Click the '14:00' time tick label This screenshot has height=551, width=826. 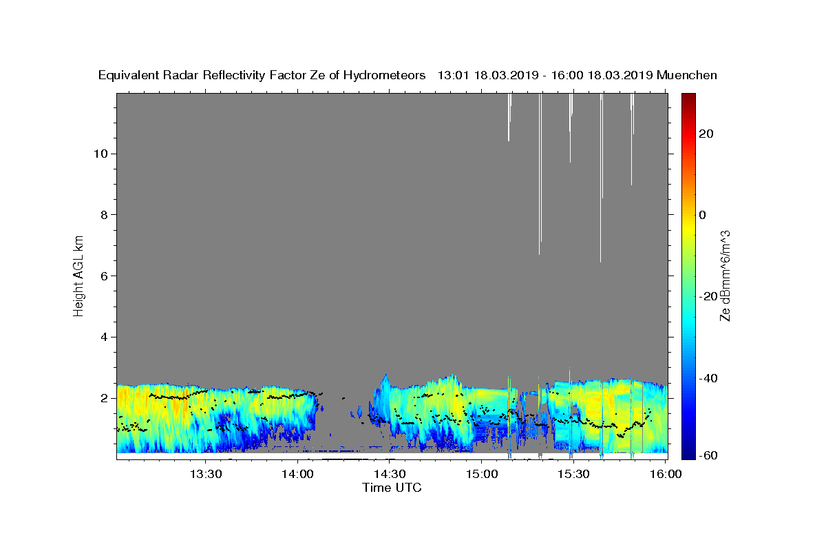coord(298,475)
